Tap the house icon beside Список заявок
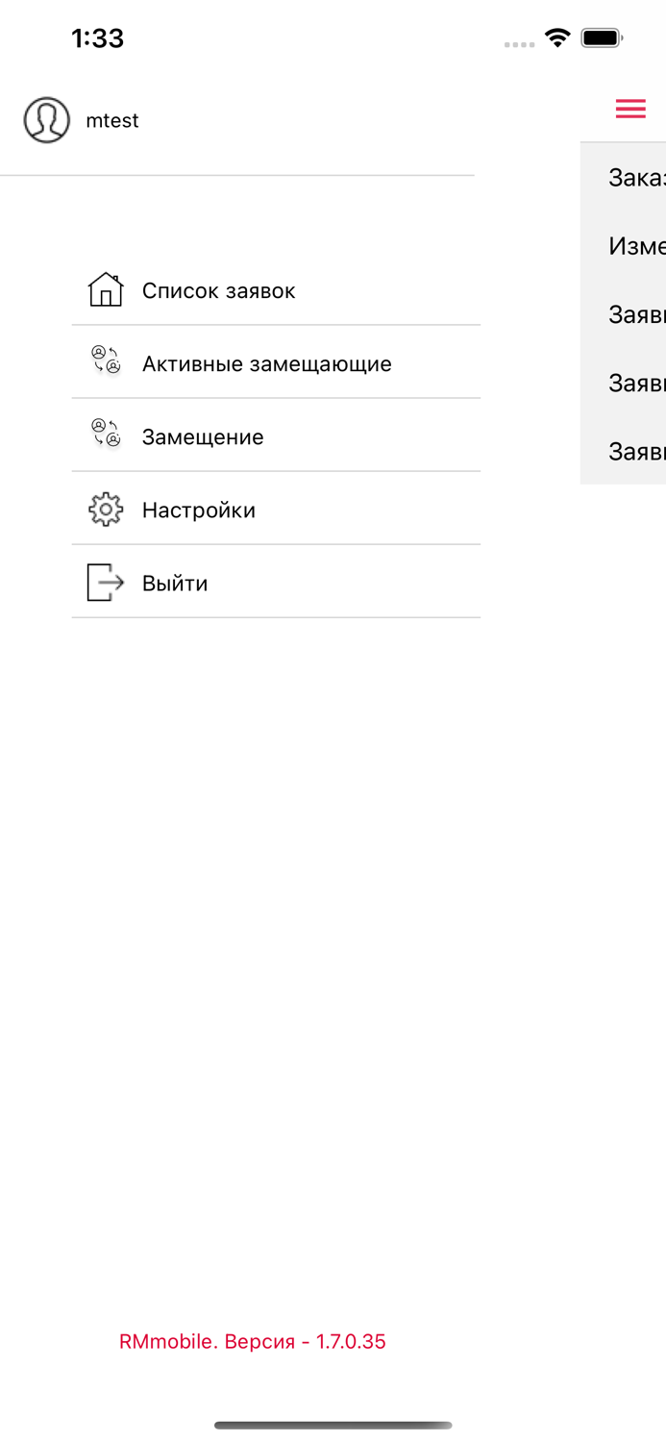 pos(106,289)
